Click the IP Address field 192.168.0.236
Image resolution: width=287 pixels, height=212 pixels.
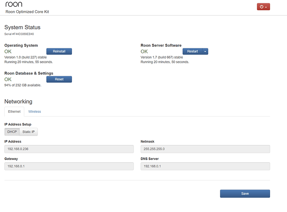[69, 149]
